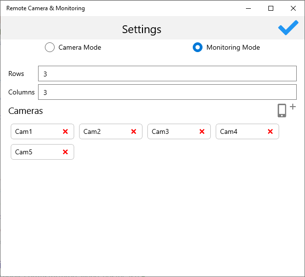Viewport: 305px width, 277px height.
Task: Minimize the Remote Camera & Monitoring window
Action: (248, 8)
